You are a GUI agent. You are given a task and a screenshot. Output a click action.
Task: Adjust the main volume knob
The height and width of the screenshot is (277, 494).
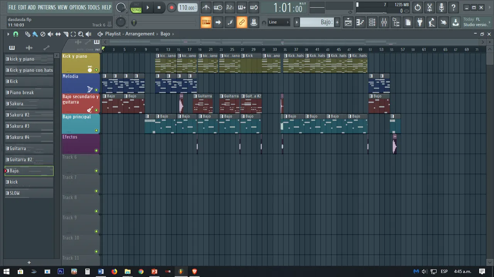121,7
